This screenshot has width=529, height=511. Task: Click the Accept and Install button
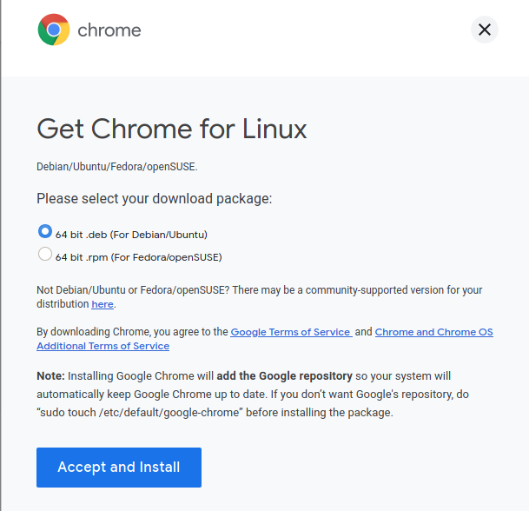tap(119, 468)
